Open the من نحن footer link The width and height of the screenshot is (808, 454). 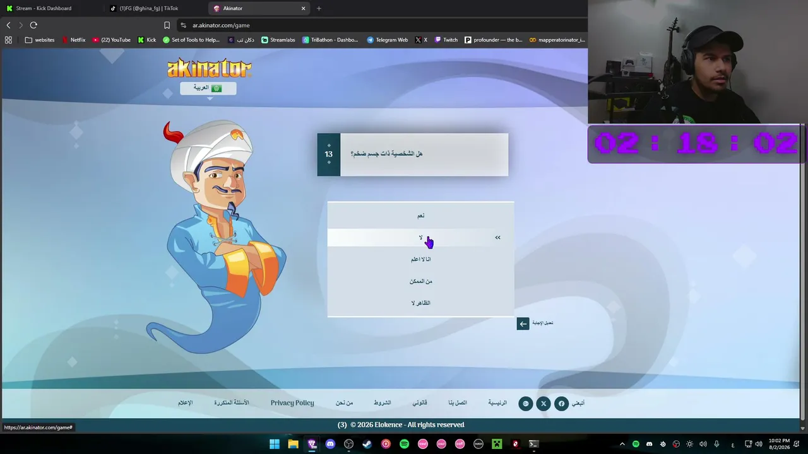344,403
